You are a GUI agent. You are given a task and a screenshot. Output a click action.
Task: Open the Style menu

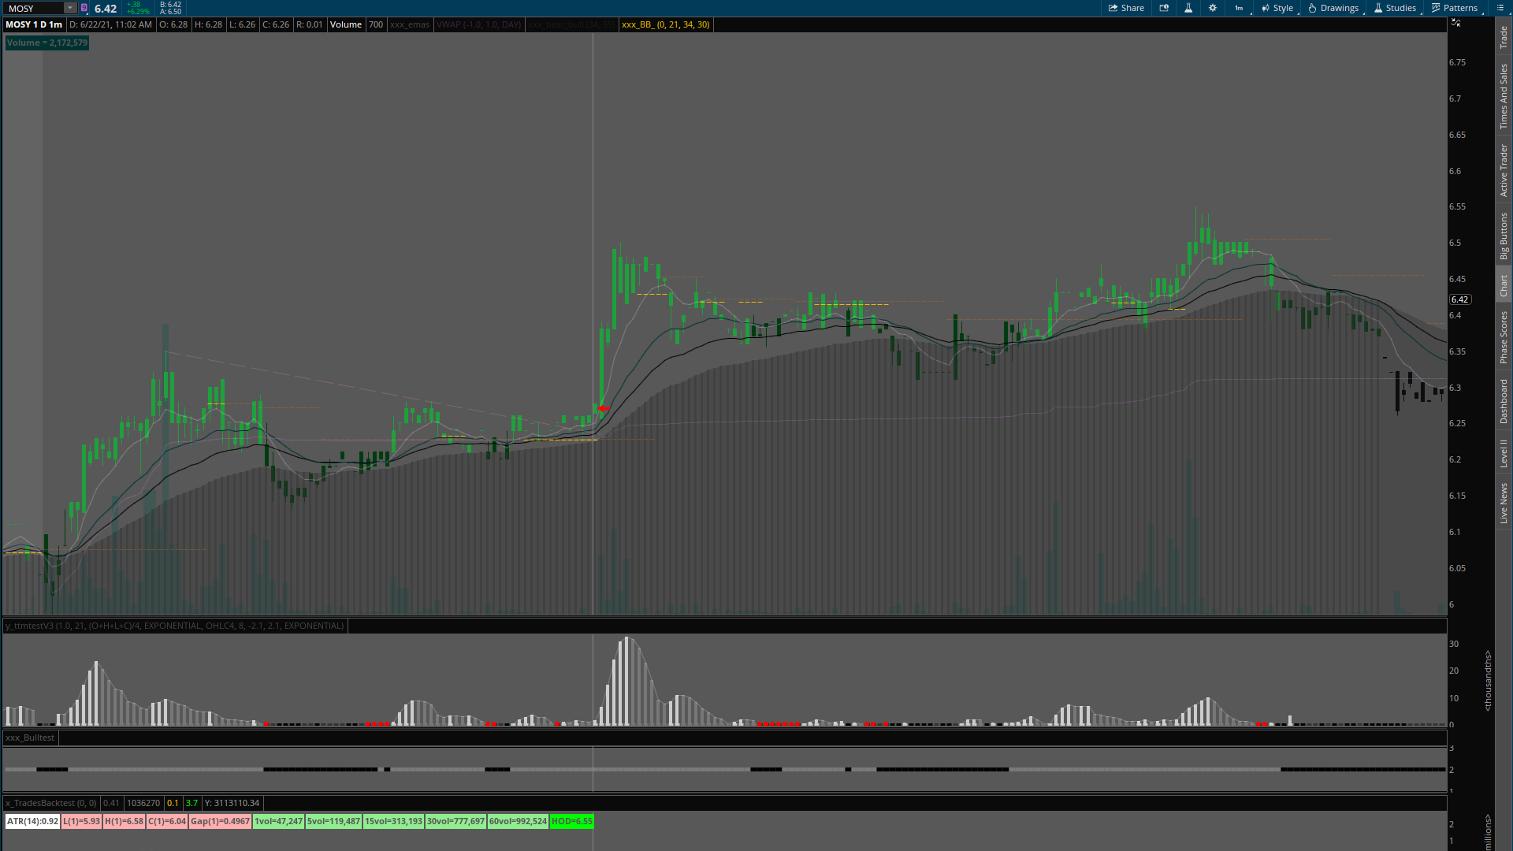tap(1277, 8)
